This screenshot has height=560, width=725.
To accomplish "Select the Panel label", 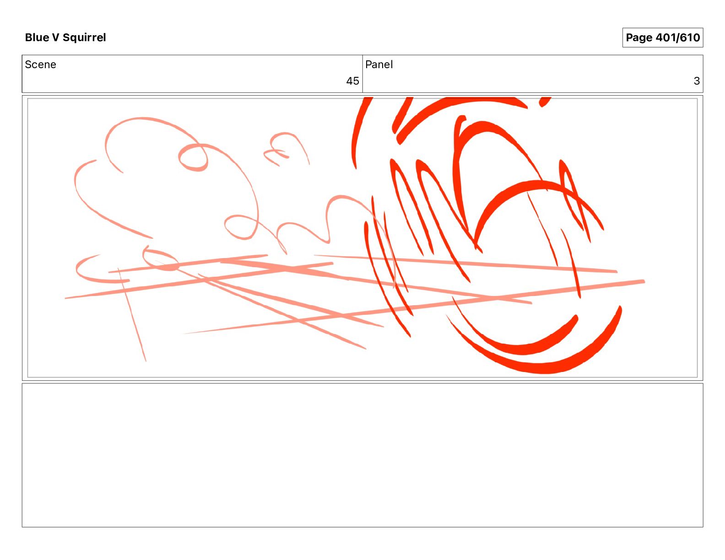I will tap(379, 65).
